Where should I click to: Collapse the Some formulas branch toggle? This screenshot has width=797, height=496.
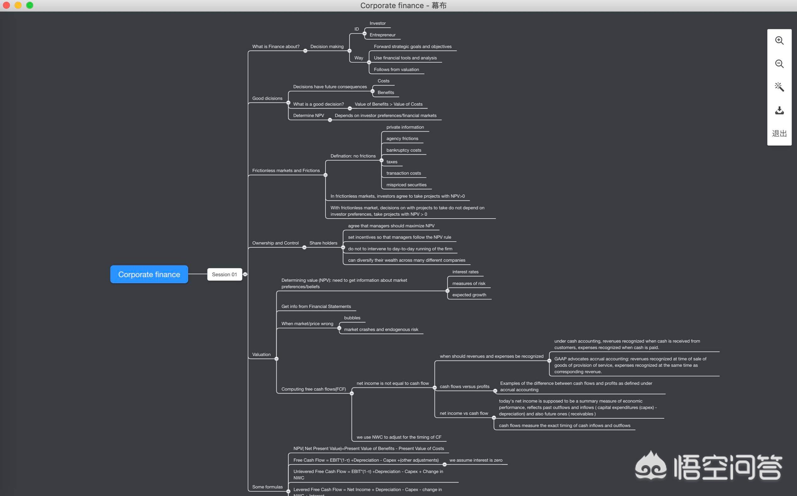pos(288,491)
